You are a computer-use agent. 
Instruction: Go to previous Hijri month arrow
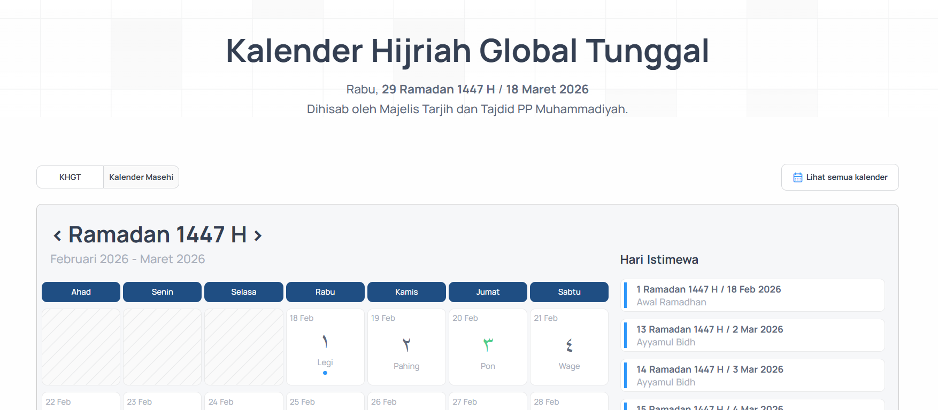click(x=57, y=235)
